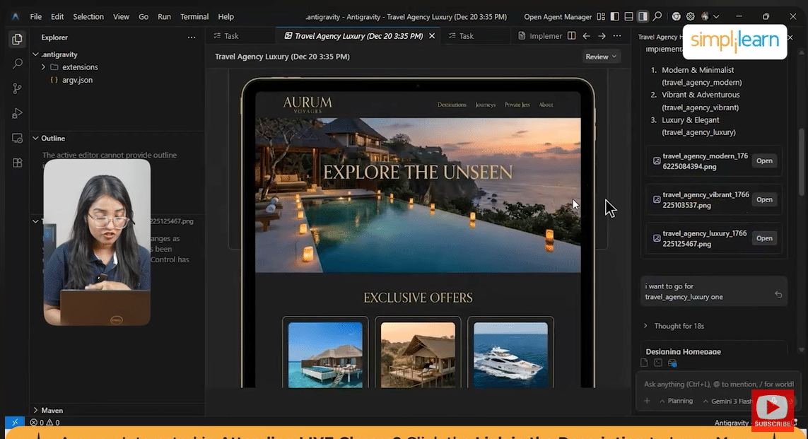This screenshot has height=439, width=808.
Task: Click the split editor icon
Action: pyautogui.click(x=571, y=36)
